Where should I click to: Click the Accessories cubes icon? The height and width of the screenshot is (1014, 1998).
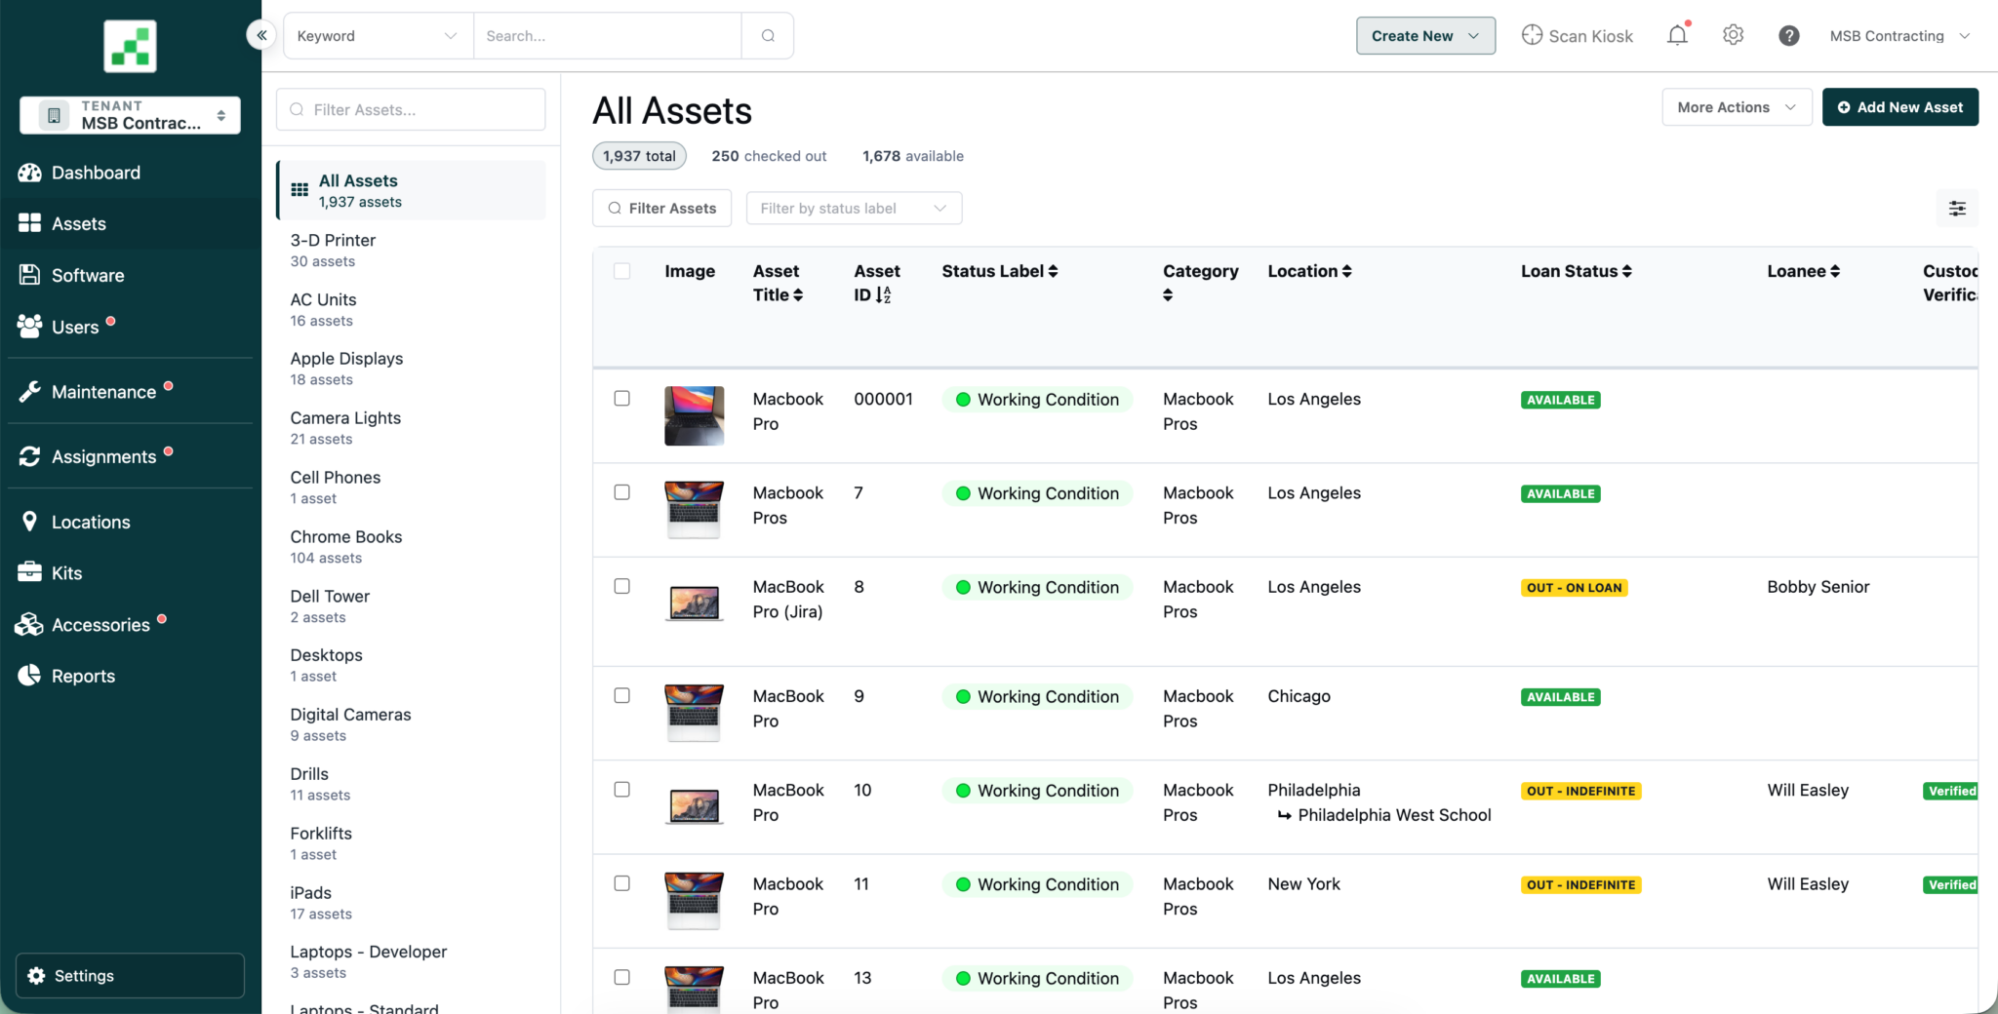pyautogui.click(x=29, y=624)
